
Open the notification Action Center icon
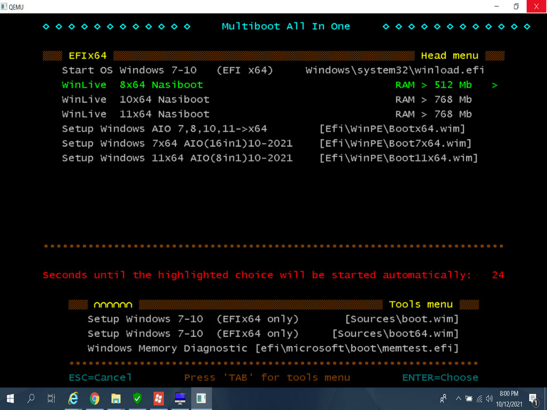pos(533,399)
